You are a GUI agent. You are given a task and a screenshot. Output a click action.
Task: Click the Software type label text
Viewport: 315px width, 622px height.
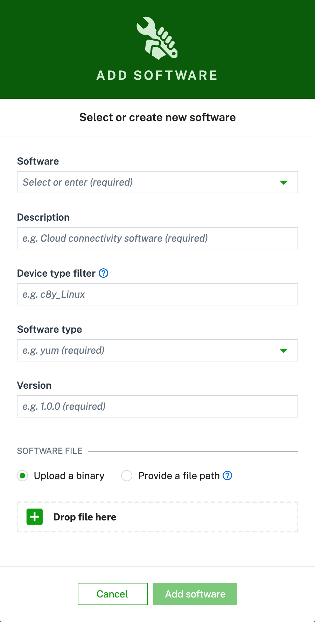click(50, 329)
